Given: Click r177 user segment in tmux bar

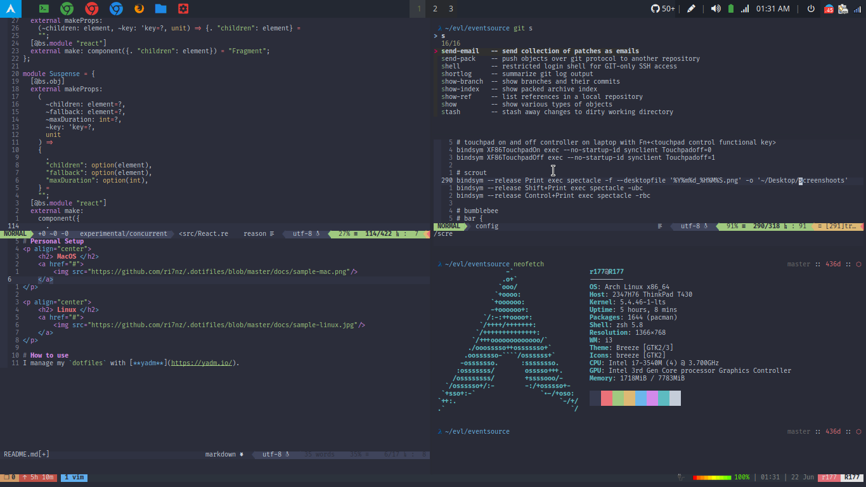Looking at the screenshot, I should (829, 477).
